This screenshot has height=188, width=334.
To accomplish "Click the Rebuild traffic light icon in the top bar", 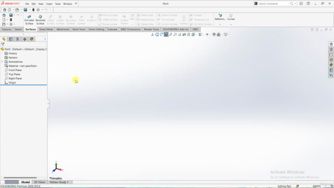I will (x=33, y=9).
